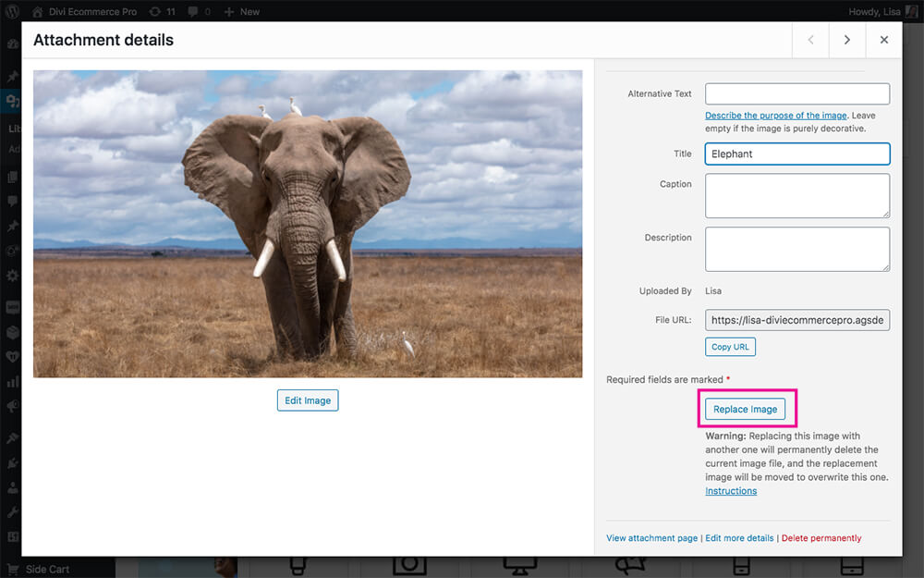This screenshot has height=578, width=924.
Task: Go to the next attachment with right arrow
Action: 846,40
